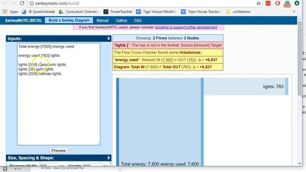Image resolution: width=306 pixels, height=172 pixels.
Task: Click the red format error message line
Action: (168, 45)
